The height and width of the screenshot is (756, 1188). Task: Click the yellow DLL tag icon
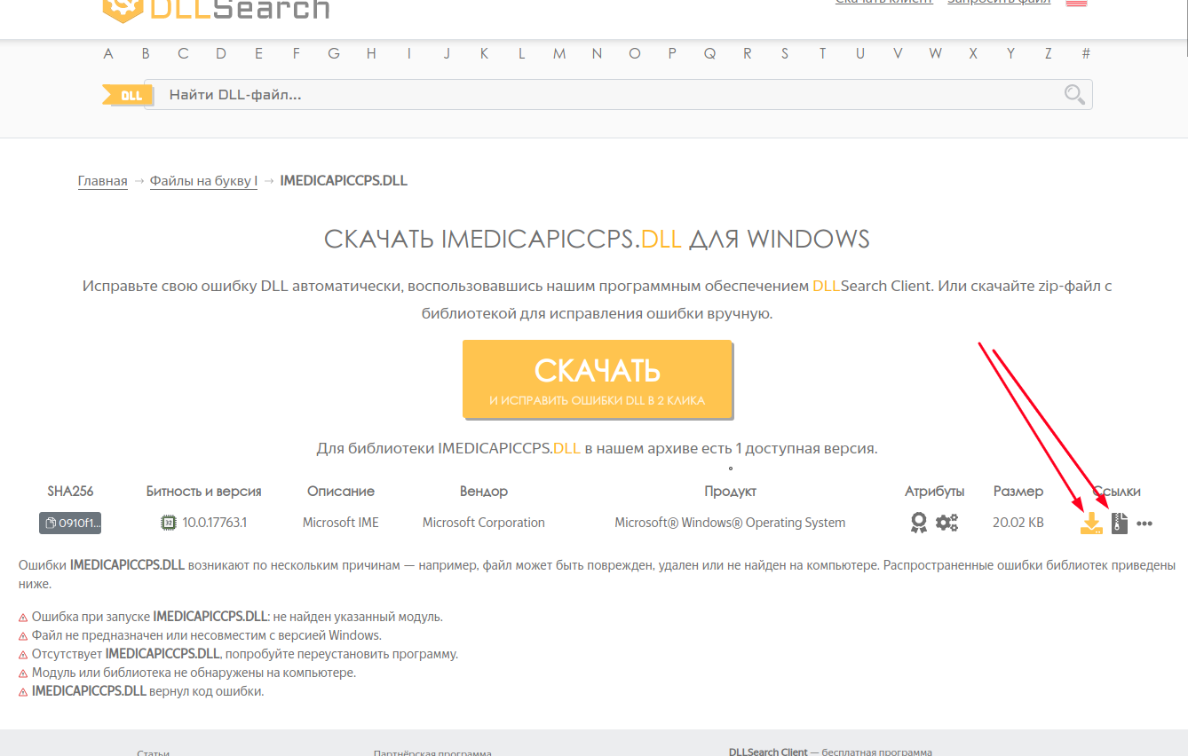tap(127, 95)
